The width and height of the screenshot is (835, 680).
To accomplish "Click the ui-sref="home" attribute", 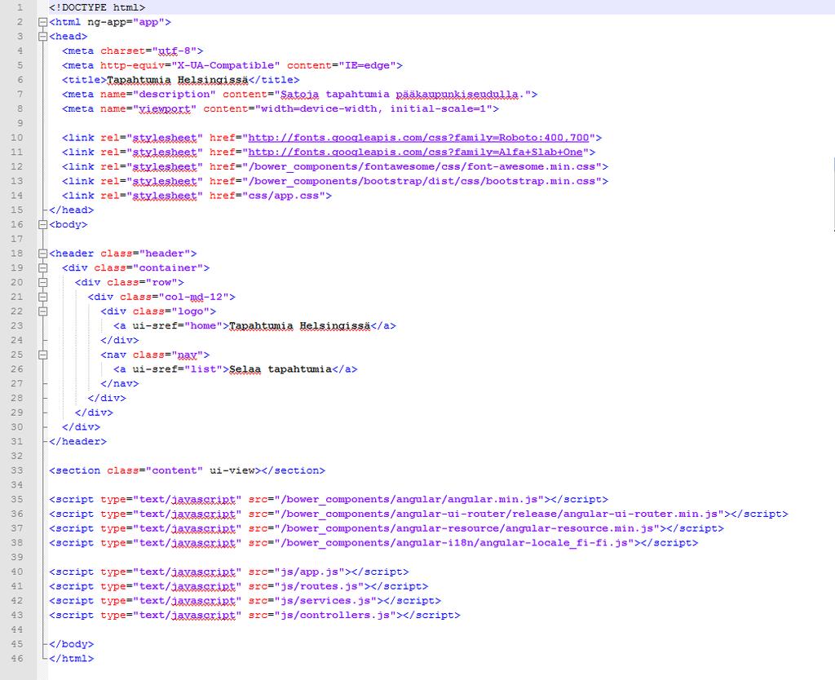I will coord(177,326).
